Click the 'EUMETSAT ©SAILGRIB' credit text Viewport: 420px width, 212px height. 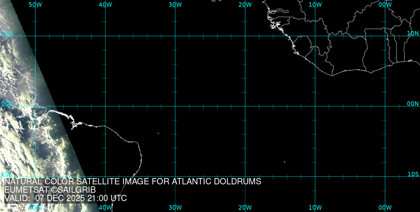coord(50,190)
